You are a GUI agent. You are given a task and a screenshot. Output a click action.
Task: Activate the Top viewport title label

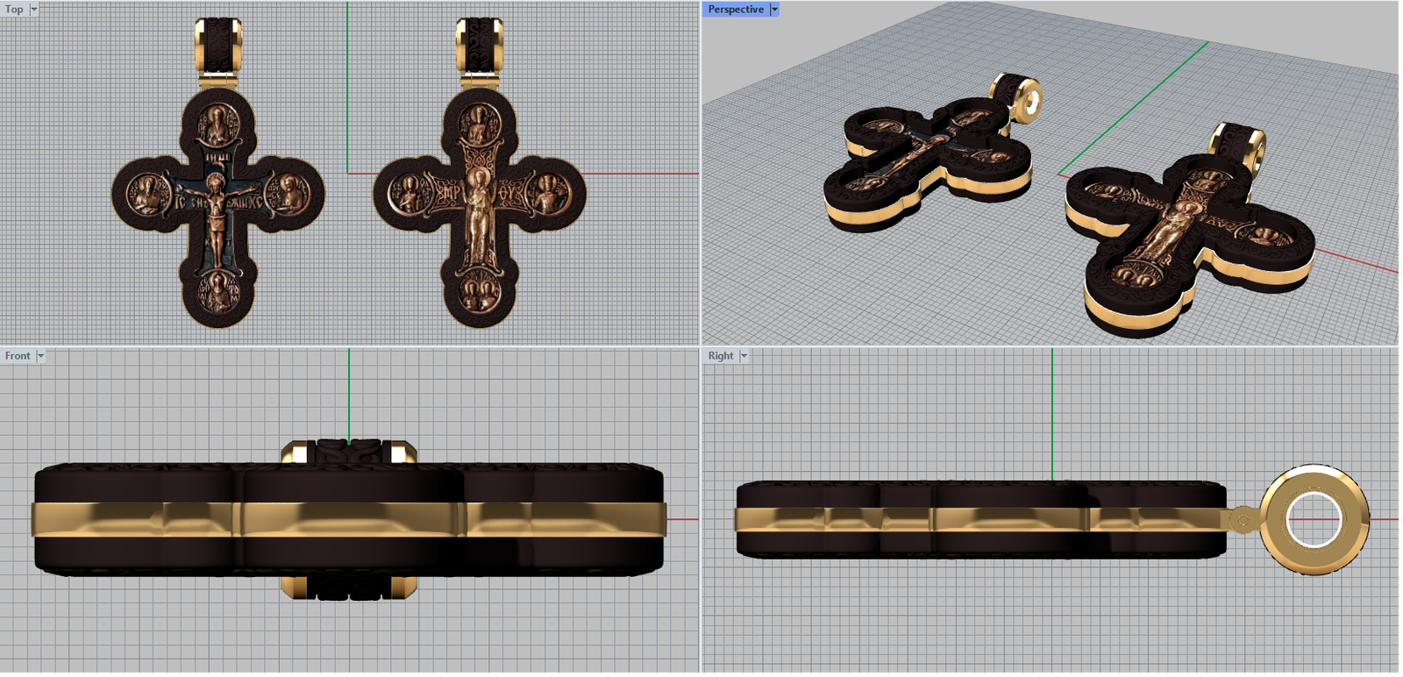point(14,9)
